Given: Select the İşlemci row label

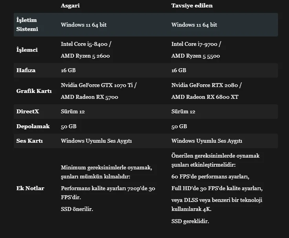Looking at the screenshot, I should [x=27, y=50].
